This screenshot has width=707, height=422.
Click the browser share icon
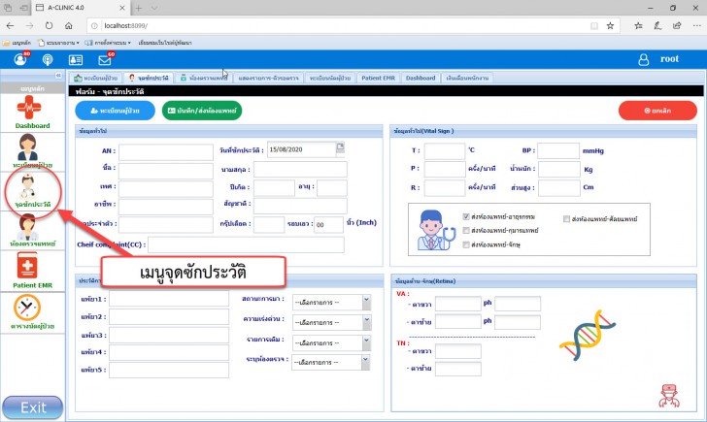[x=677, y=25]
